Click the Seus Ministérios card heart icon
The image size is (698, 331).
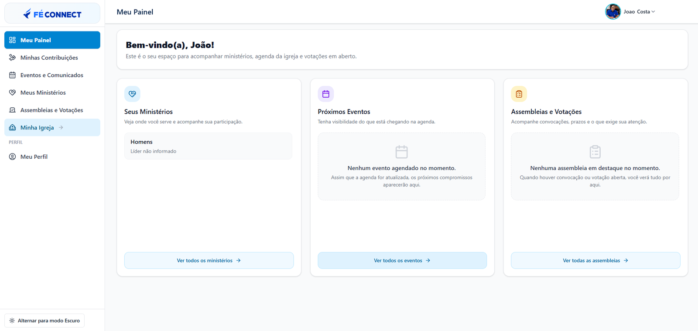point(132,94)
